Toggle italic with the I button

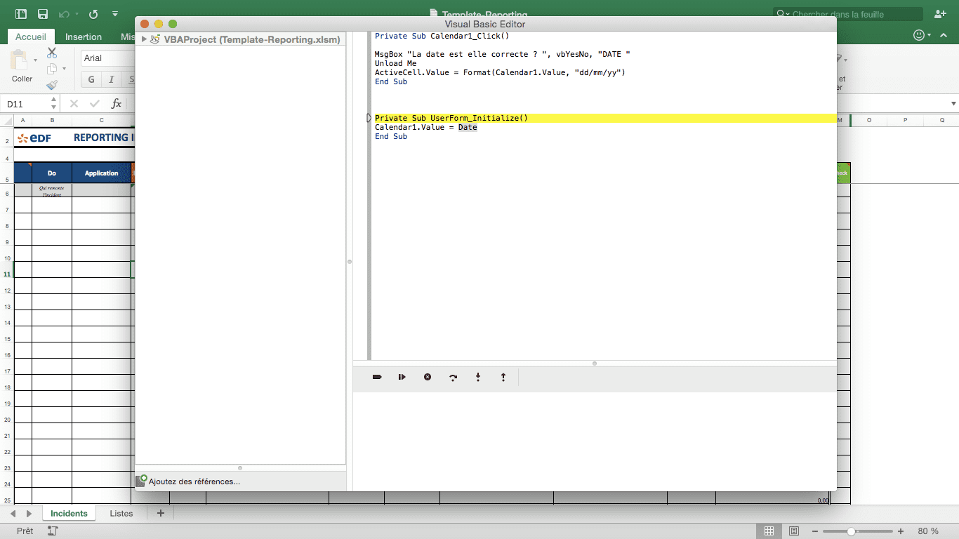111,79
